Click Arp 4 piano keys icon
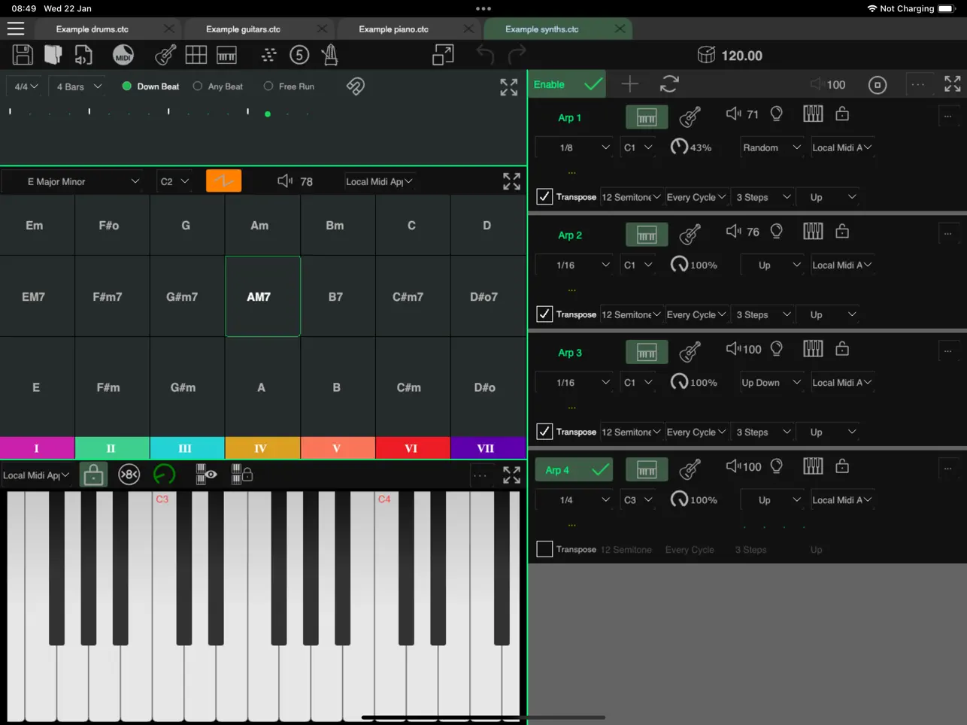This screenshot has width=967, height=725. coord(813,466)
